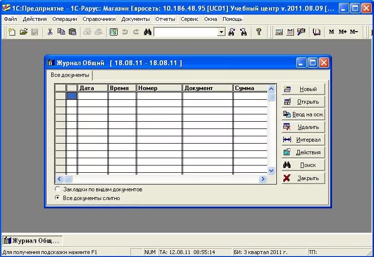Click the Print preview toolbar icon

[x=99, y=32]
